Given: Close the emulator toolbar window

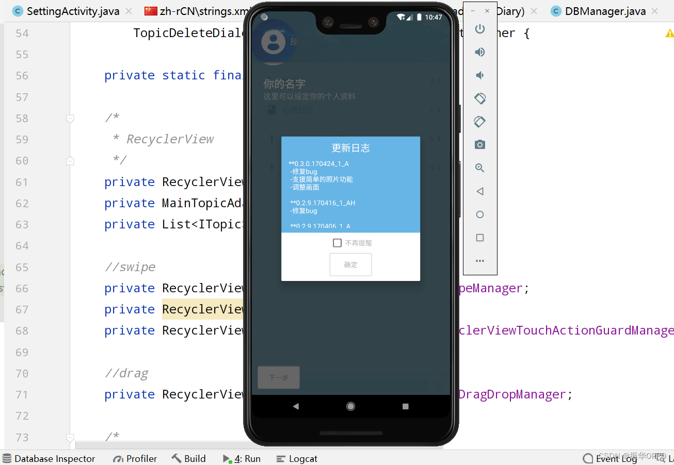Looking at the screenshot, I should [487, 11].
